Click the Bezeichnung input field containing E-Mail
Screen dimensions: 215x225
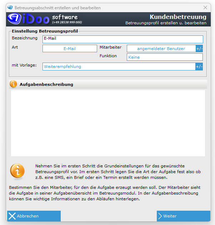click(x=123, y=39)
